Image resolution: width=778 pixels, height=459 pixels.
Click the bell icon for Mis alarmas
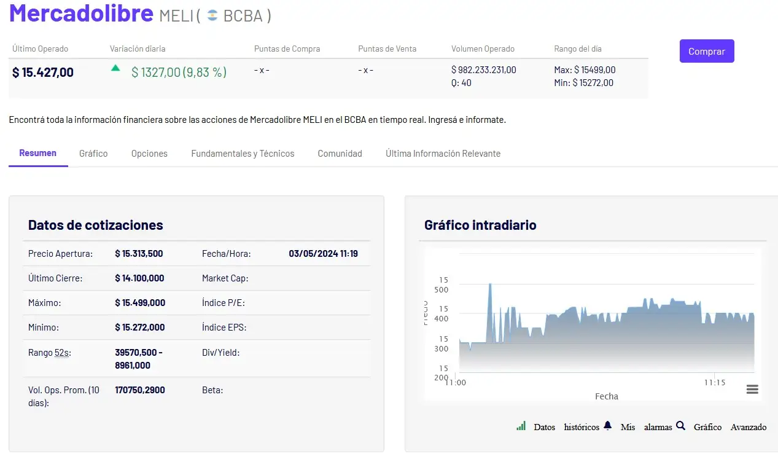click(x=608, y=425)
